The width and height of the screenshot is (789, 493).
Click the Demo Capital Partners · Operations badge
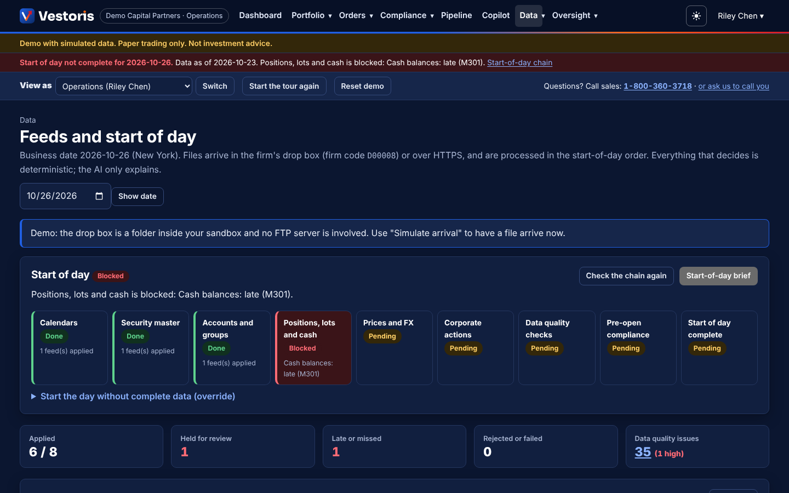[x=164, y=16]
